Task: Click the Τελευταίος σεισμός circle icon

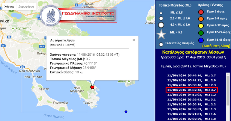Action: coord(161,44)
